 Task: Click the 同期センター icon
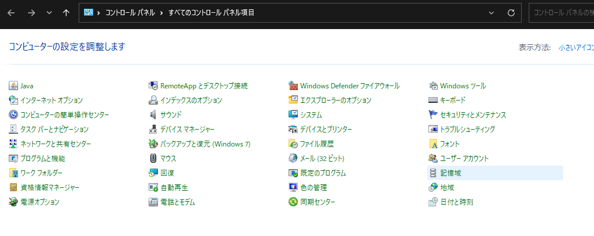coord(294,202)
